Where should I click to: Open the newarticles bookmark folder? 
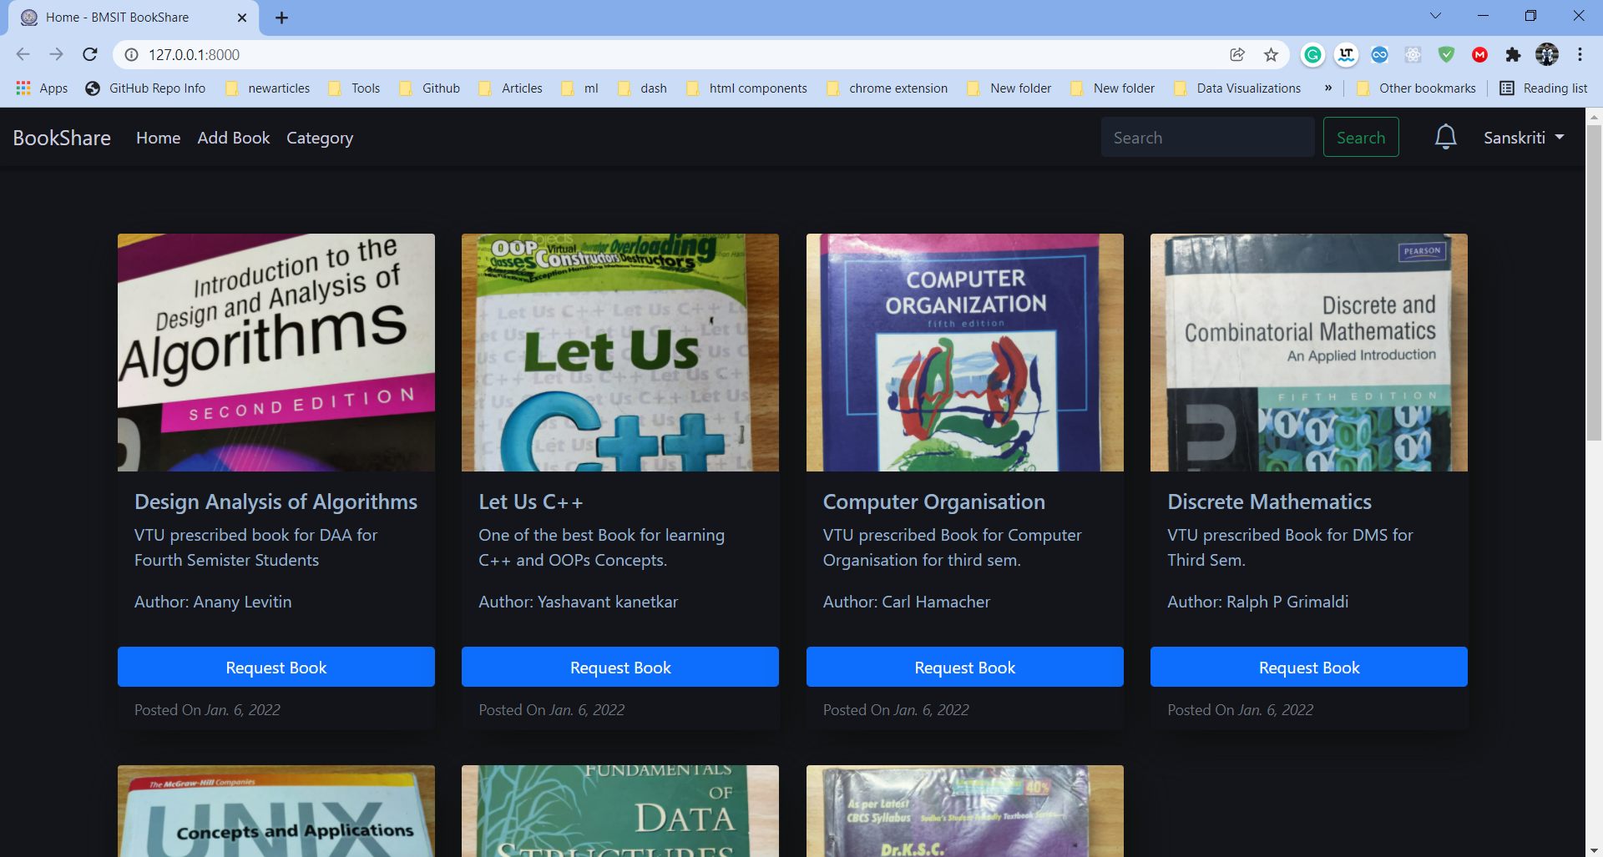268,88
